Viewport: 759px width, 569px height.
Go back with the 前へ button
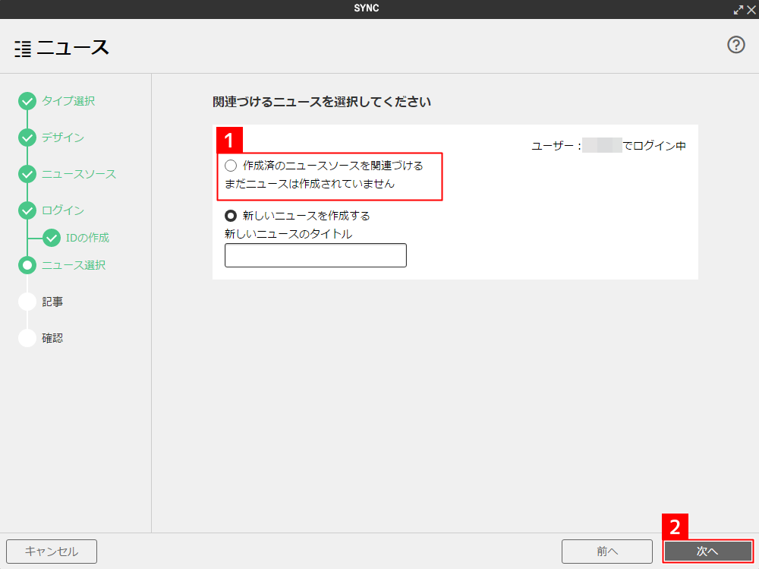607,552
